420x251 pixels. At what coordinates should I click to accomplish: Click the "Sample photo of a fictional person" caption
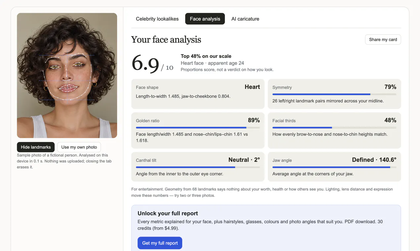(64, 161)
